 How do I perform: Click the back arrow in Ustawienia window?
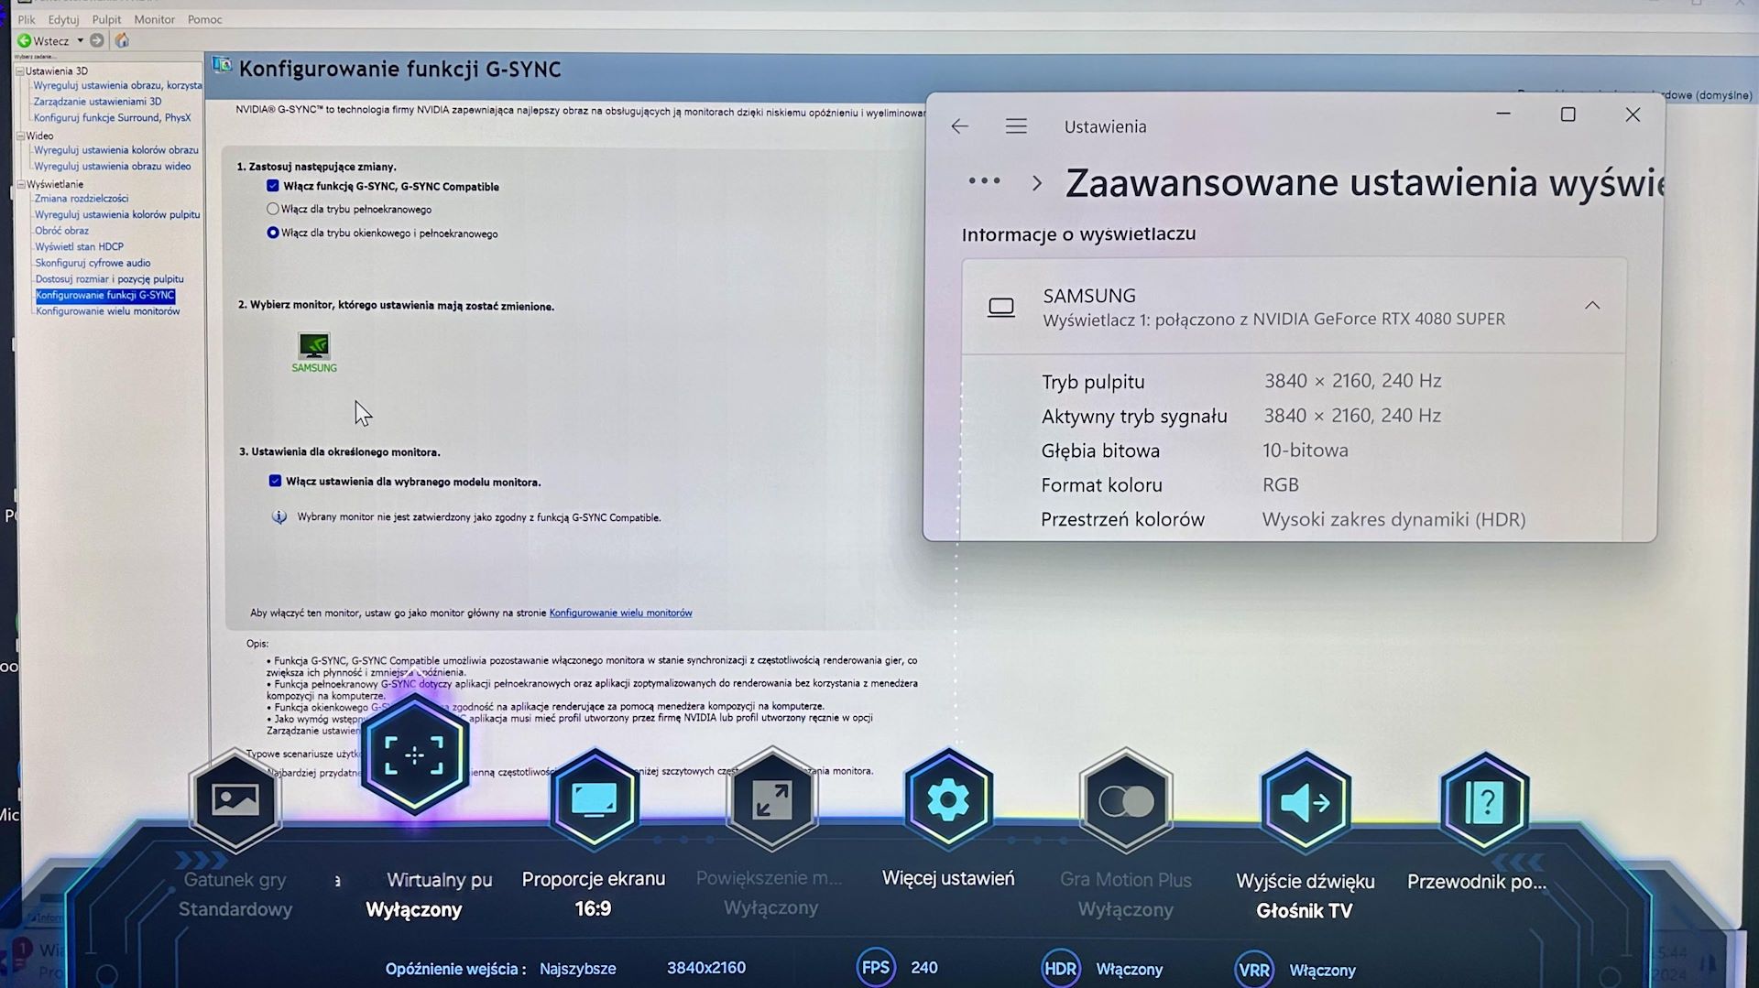[x=959, y=126]
